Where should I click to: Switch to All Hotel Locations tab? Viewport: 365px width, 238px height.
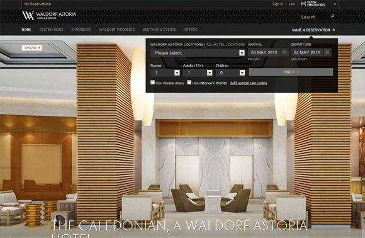226,45
